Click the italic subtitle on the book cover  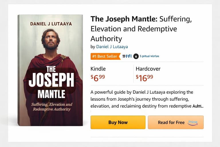point(52,107)
